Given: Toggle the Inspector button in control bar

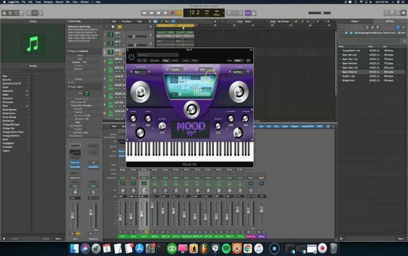Looking at the screenshot, I should coord(10,13).
